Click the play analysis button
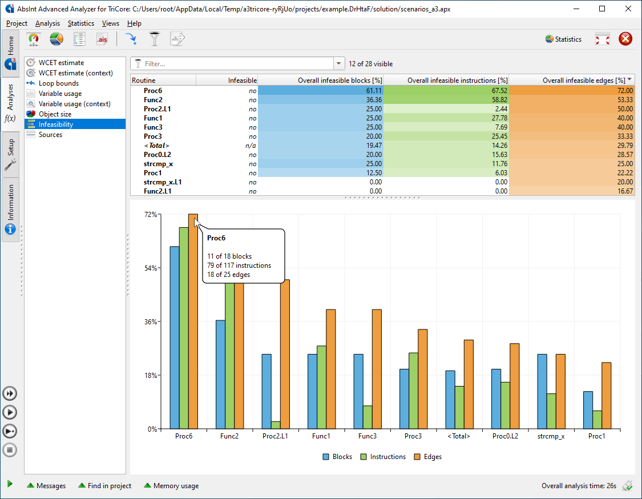Viewport: 642px width, 499px height. coord(10,412)
